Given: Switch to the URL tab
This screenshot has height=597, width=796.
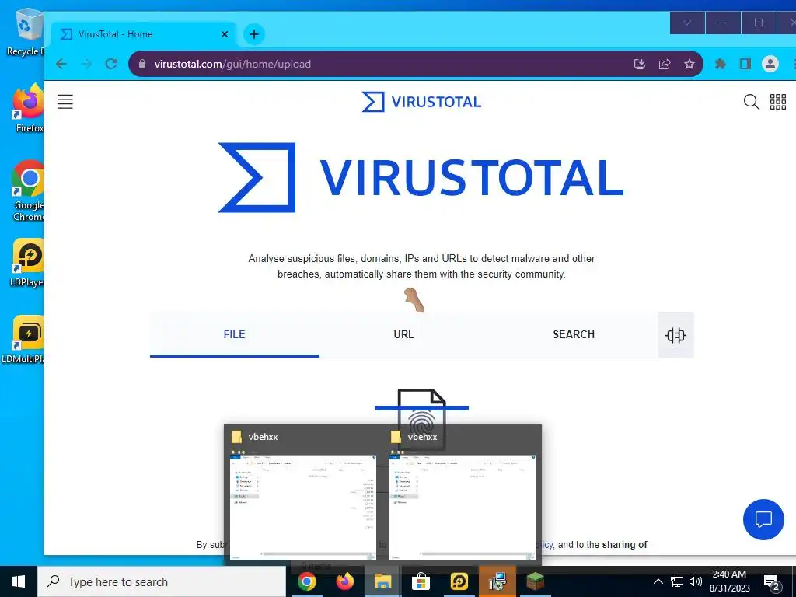Looking at the screenshot, I should point(403,334).
